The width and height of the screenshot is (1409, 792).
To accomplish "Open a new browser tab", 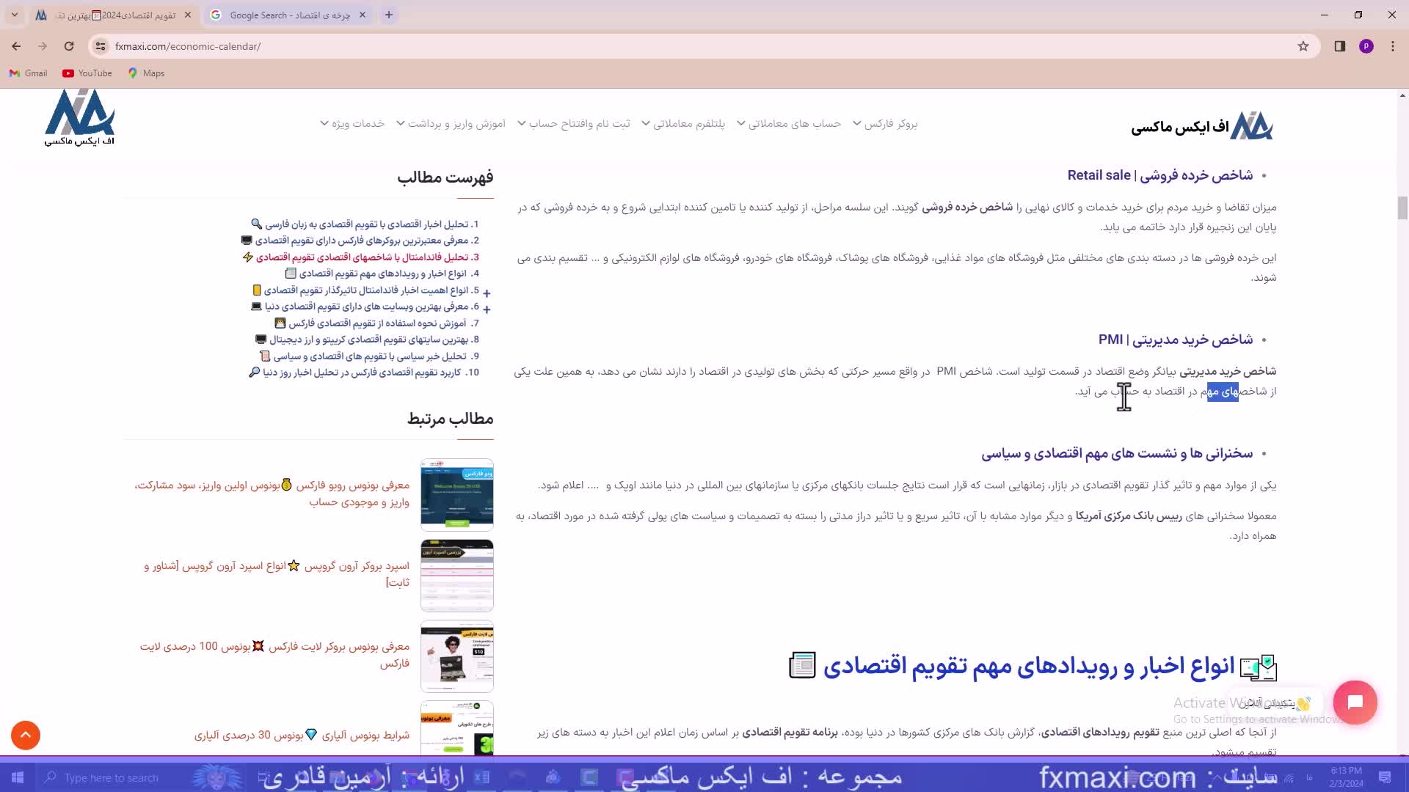I will (x=389, y=15).
